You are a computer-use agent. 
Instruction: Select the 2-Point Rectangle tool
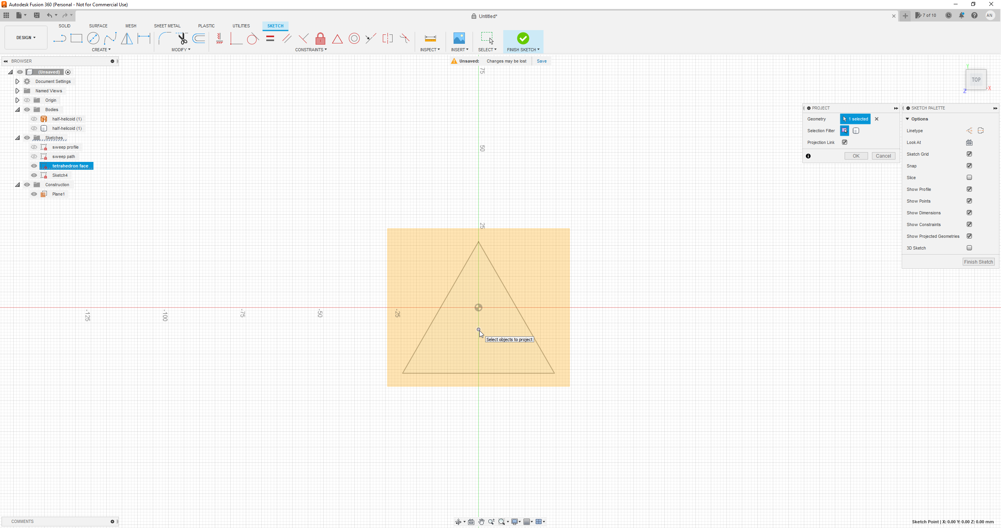click(76, 38)
